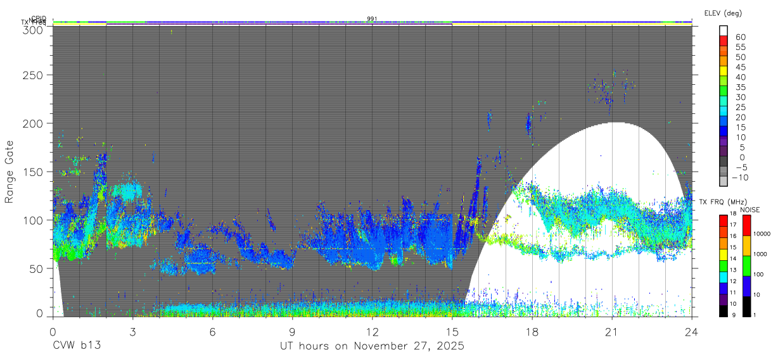778x359 pixels.
Task: Click the '200' tick on the Range Gate axis
Action: coord(34,123)
